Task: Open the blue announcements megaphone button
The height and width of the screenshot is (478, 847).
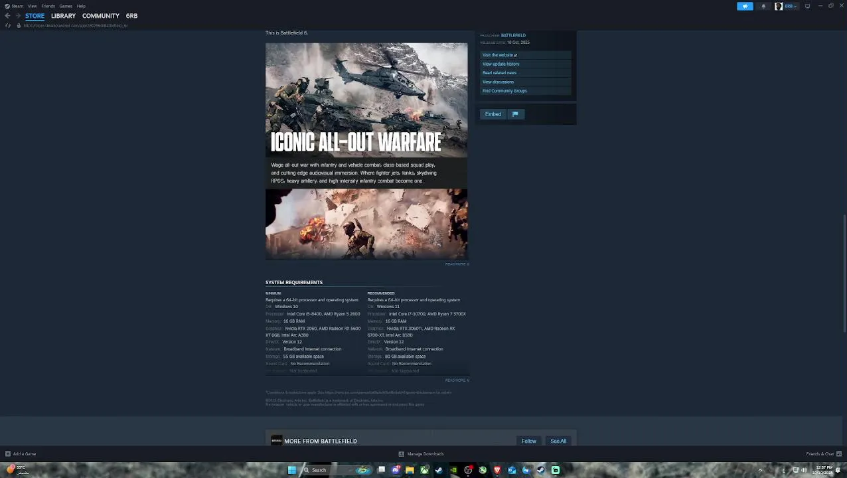Action: [x=745, y=6]
